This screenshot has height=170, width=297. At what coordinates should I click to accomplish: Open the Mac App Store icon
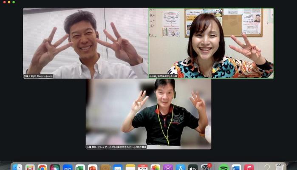(181, 167)
